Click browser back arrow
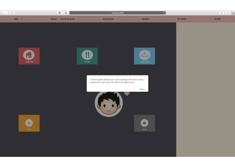This screenshot has width=235, height=167. pyautogui.click(x=3, y=13)
